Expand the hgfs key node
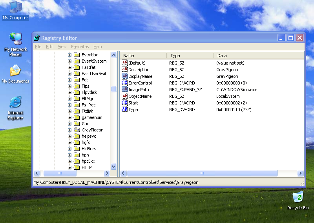The height and width of the screenshot is (223, 314). [x=69, y=142]
